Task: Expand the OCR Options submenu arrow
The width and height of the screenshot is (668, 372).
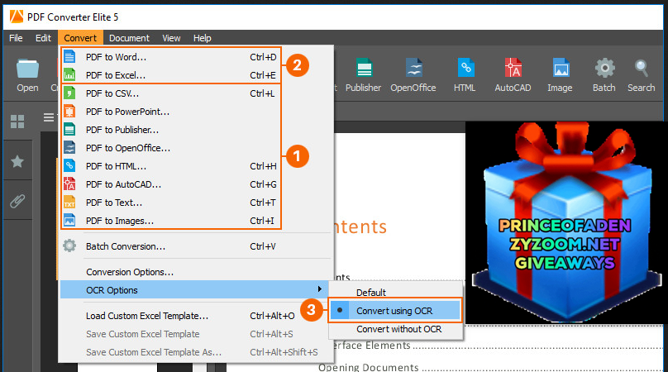Action: click(319, 289)
